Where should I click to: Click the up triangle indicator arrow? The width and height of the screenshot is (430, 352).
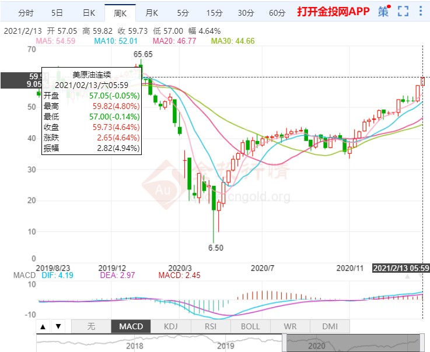(43, 326)
